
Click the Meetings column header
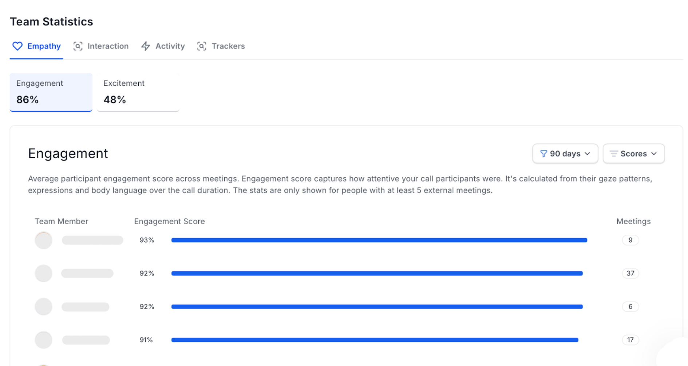[633, 222]
